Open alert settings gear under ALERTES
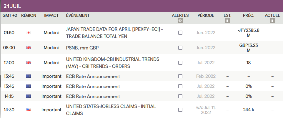Screen dimensions: 283x121 click(x=180, y=21)
